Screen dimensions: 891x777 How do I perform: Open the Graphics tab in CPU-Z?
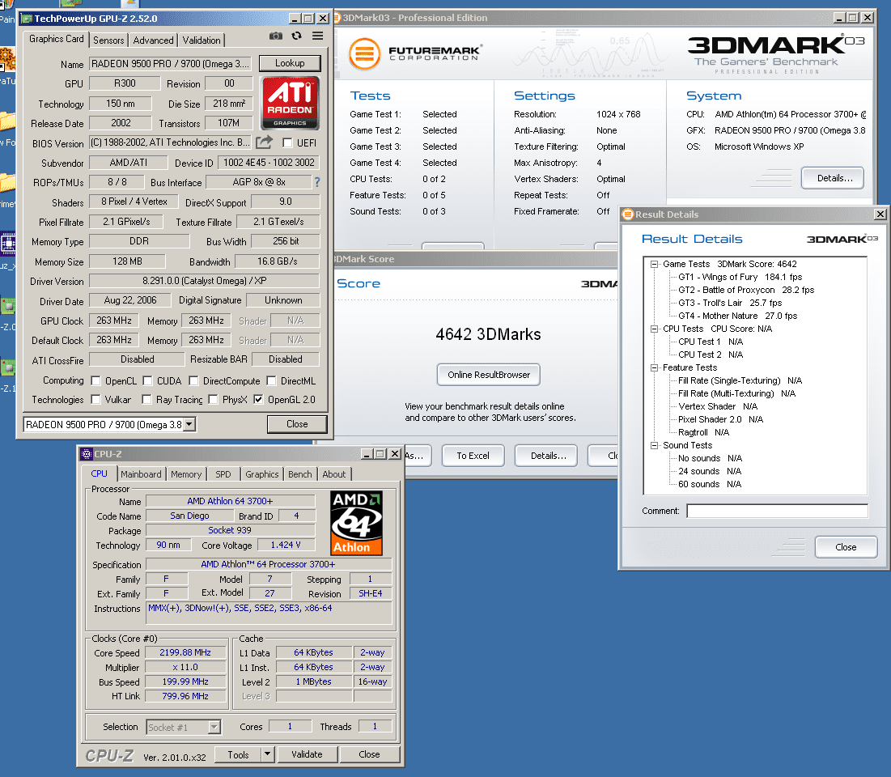tap(262, 474)
